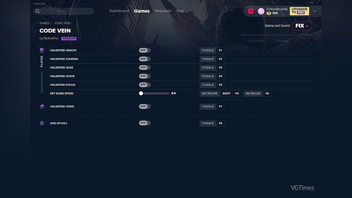Click the SET GAME SPEED label

pos(62,93)
